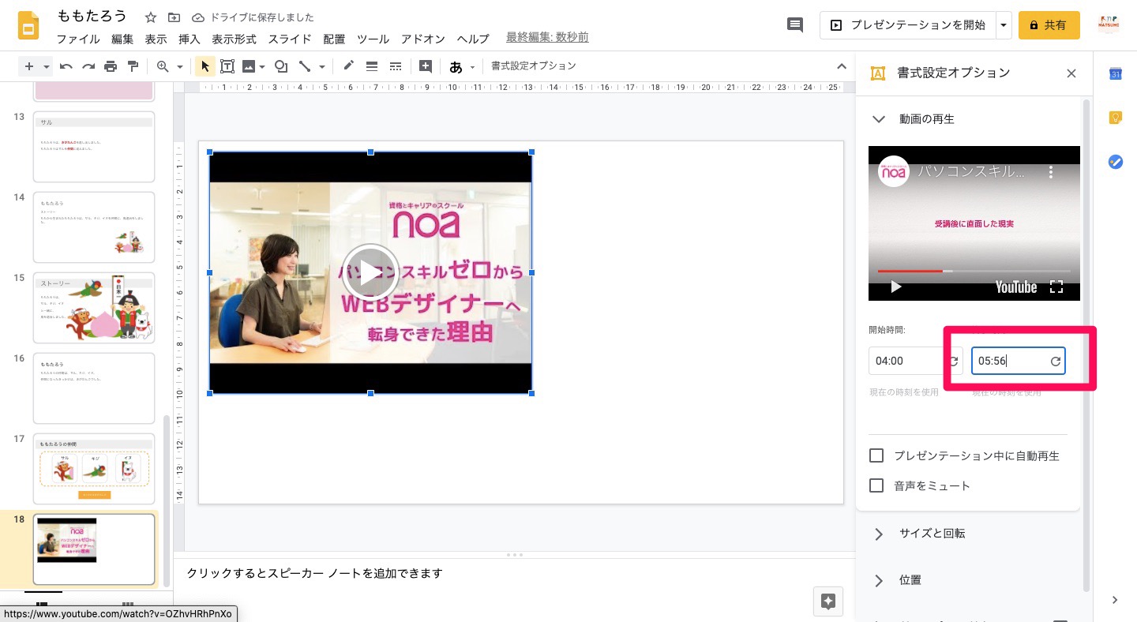Reset the end time with refresh icon
The height and width of the screenshot is (622, 1137).
(1056, 361)
